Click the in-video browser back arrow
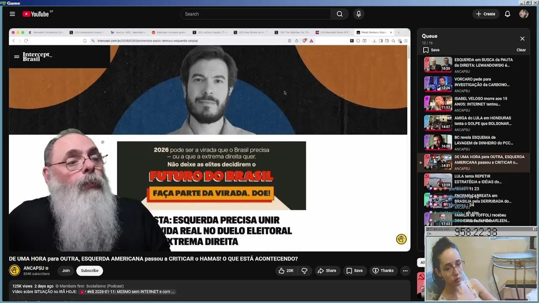 pos(13,41)
